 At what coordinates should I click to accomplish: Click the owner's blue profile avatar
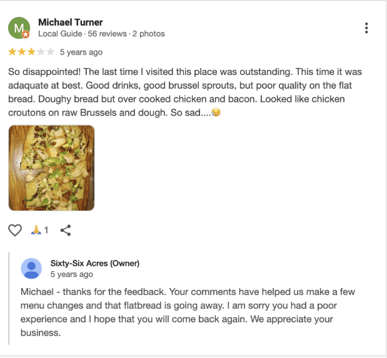31,269
